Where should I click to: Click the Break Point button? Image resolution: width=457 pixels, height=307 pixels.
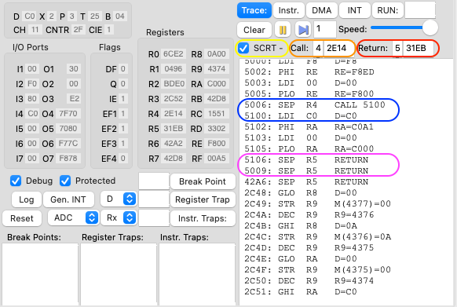(x=203, y=181)
